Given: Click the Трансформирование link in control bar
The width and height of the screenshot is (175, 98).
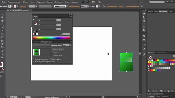Looking at the screenshot, I should coord(132,7).
